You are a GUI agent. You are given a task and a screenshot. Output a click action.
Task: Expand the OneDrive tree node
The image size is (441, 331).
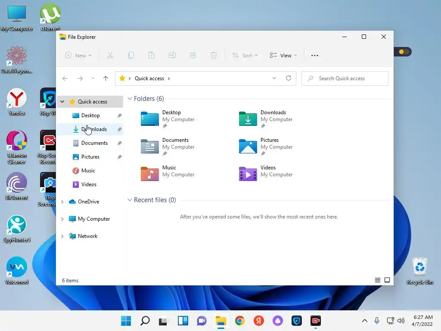[x=62, y=202]
